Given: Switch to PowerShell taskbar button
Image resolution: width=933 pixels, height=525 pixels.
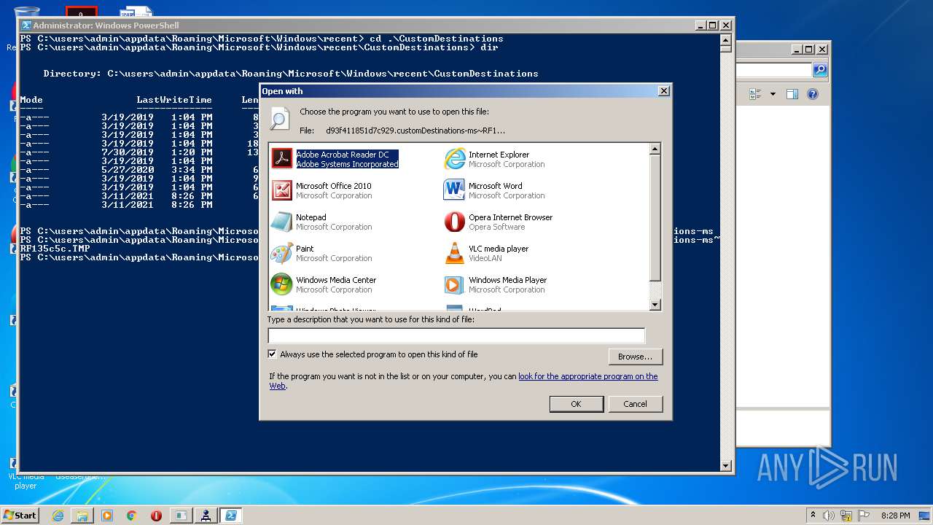Looking at the screenshot, I should [230, 516].
